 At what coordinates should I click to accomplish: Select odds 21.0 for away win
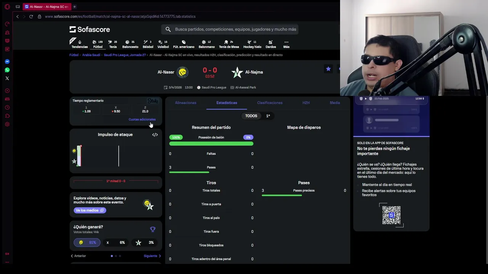click(x=145, y=109)
